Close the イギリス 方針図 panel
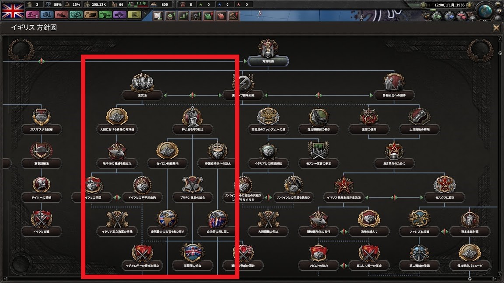 coord(496,28)
